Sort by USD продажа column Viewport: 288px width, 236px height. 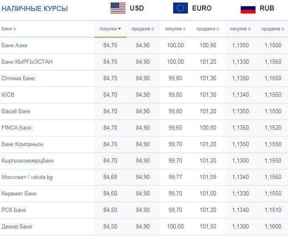(x=143, y=29)
